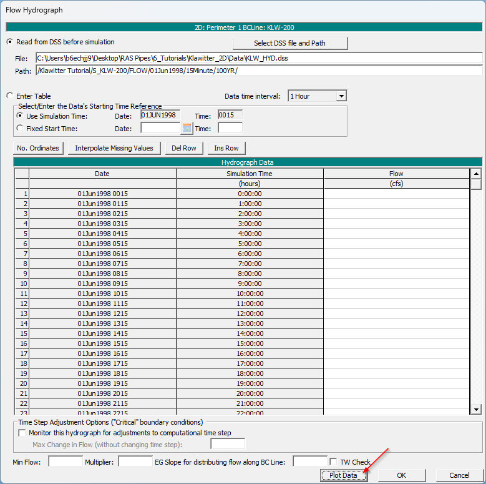The image size is (486, 484).
Task: Tick the TW Check checkbox
Action: coord(334,462)
